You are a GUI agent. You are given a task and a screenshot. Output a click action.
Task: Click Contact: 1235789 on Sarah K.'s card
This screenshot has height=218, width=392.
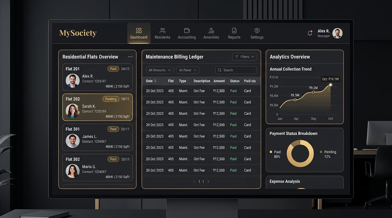point(94,112)
